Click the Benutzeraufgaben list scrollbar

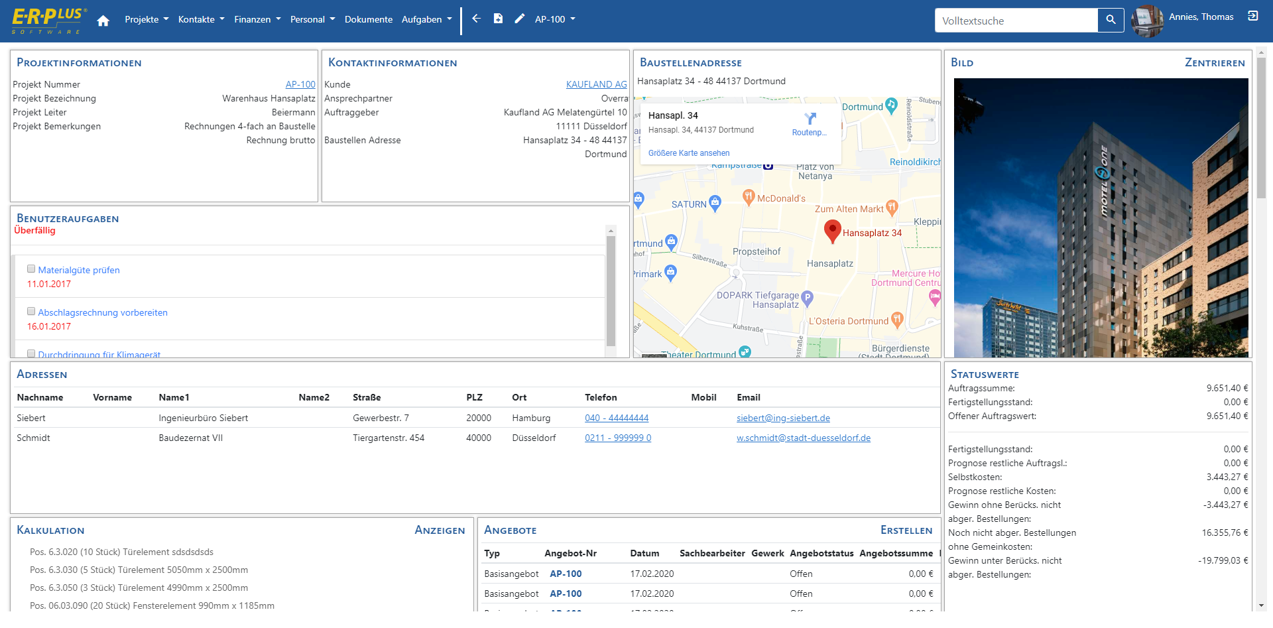(x=611, y=292)
